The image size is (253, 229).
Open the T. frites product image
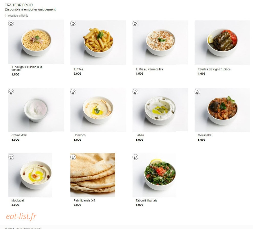[98, 42]
